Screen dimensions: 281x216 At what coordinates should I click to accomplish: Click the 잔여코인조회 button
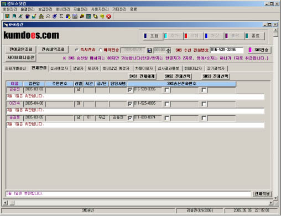click(21, 50)
